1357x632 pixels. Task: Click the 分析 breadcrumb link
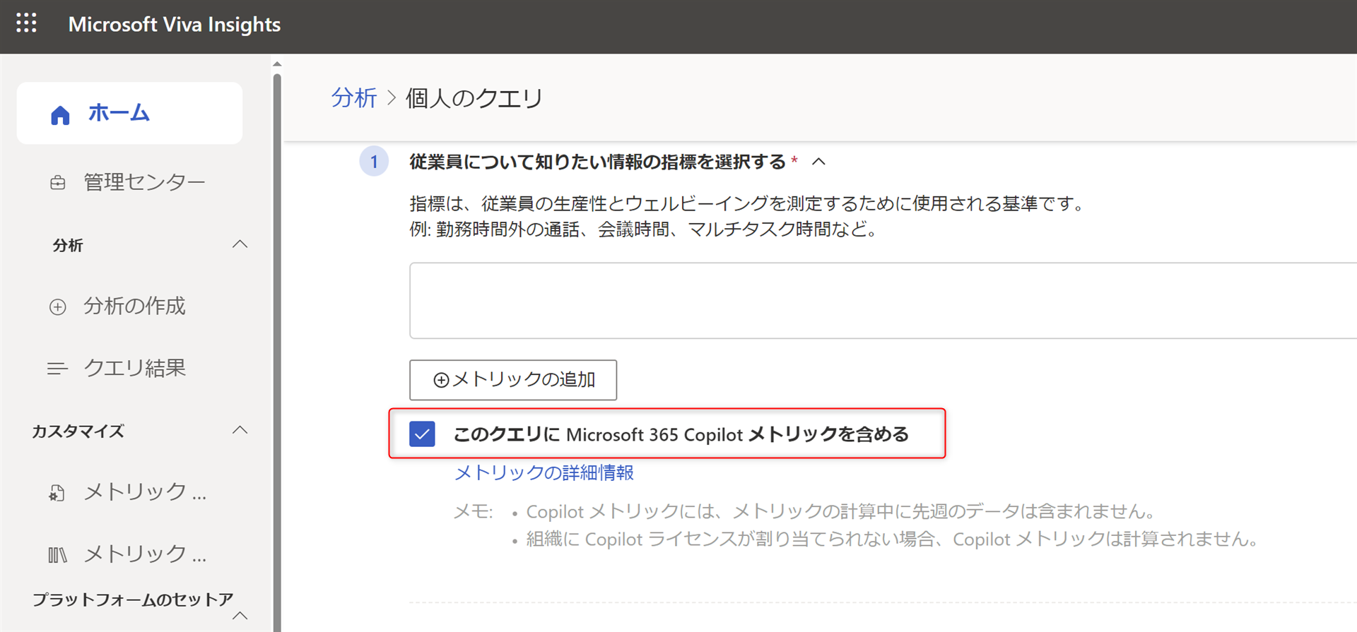[354, 97]
